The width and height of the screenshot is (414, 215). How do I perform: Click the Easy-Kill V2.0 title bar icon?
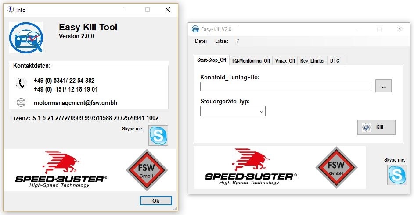tap(195, 29)
